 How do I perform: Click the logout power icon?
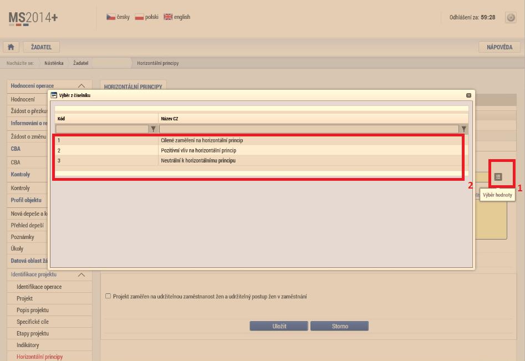pyautogui.click(x=511, y=17)
